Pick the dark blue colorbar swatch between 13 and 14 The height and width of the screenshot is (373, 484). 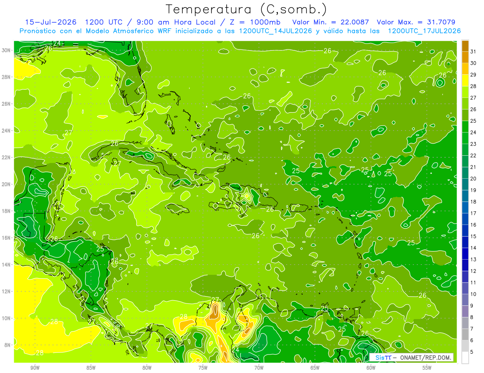point(465,254)
